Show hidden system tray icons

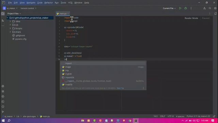(x=183, y=121)
